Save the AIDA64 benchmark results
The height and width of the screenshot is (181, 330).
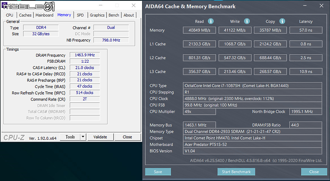click(x=158, y=172)
